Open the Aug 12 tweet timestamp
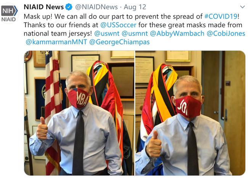Screen dimensions: 248x178 [x=135, y=7]
